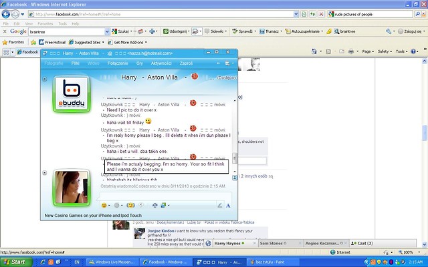Open the Favorites star button
The height and width of the screenshot is (267, 428).
[x=13, y=42]
